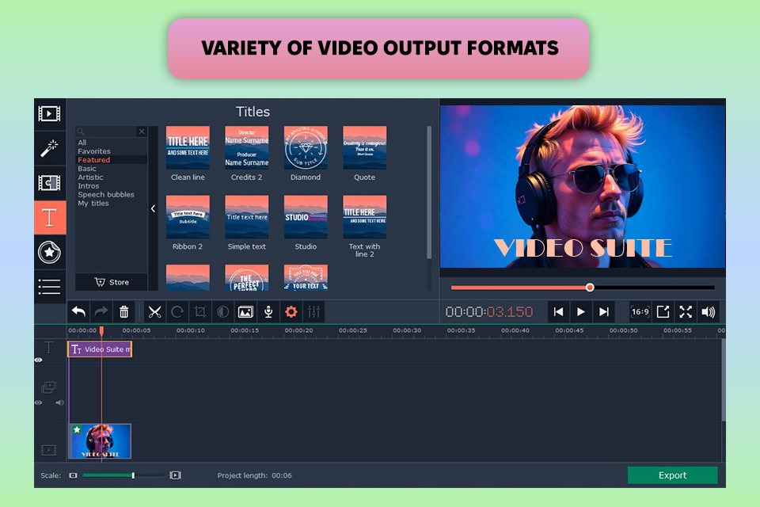Screen dimensions: 760x507
Task: Collapse the titles category panel arrow
Action: click(x=153, y=208)
